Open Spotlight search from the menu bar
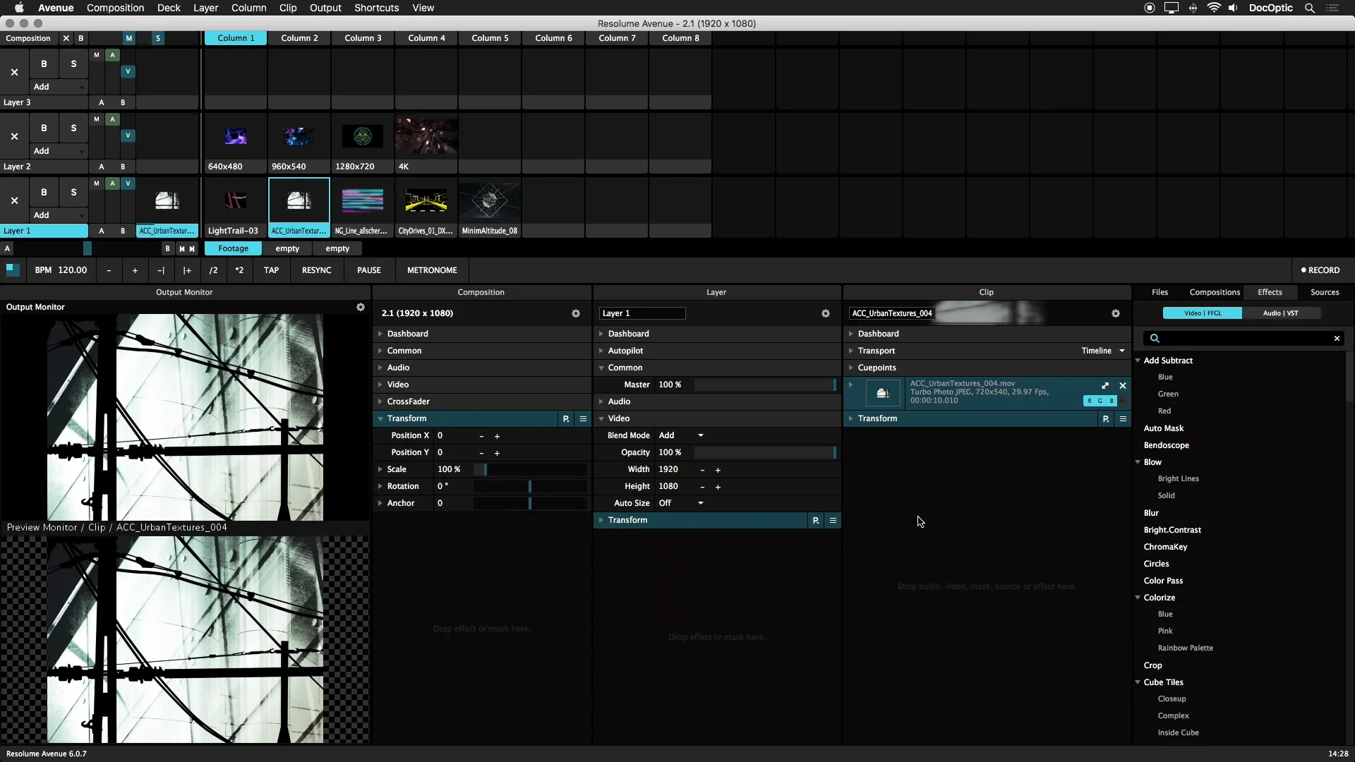The image size is (1355, 762). [x=1309, y=8]
